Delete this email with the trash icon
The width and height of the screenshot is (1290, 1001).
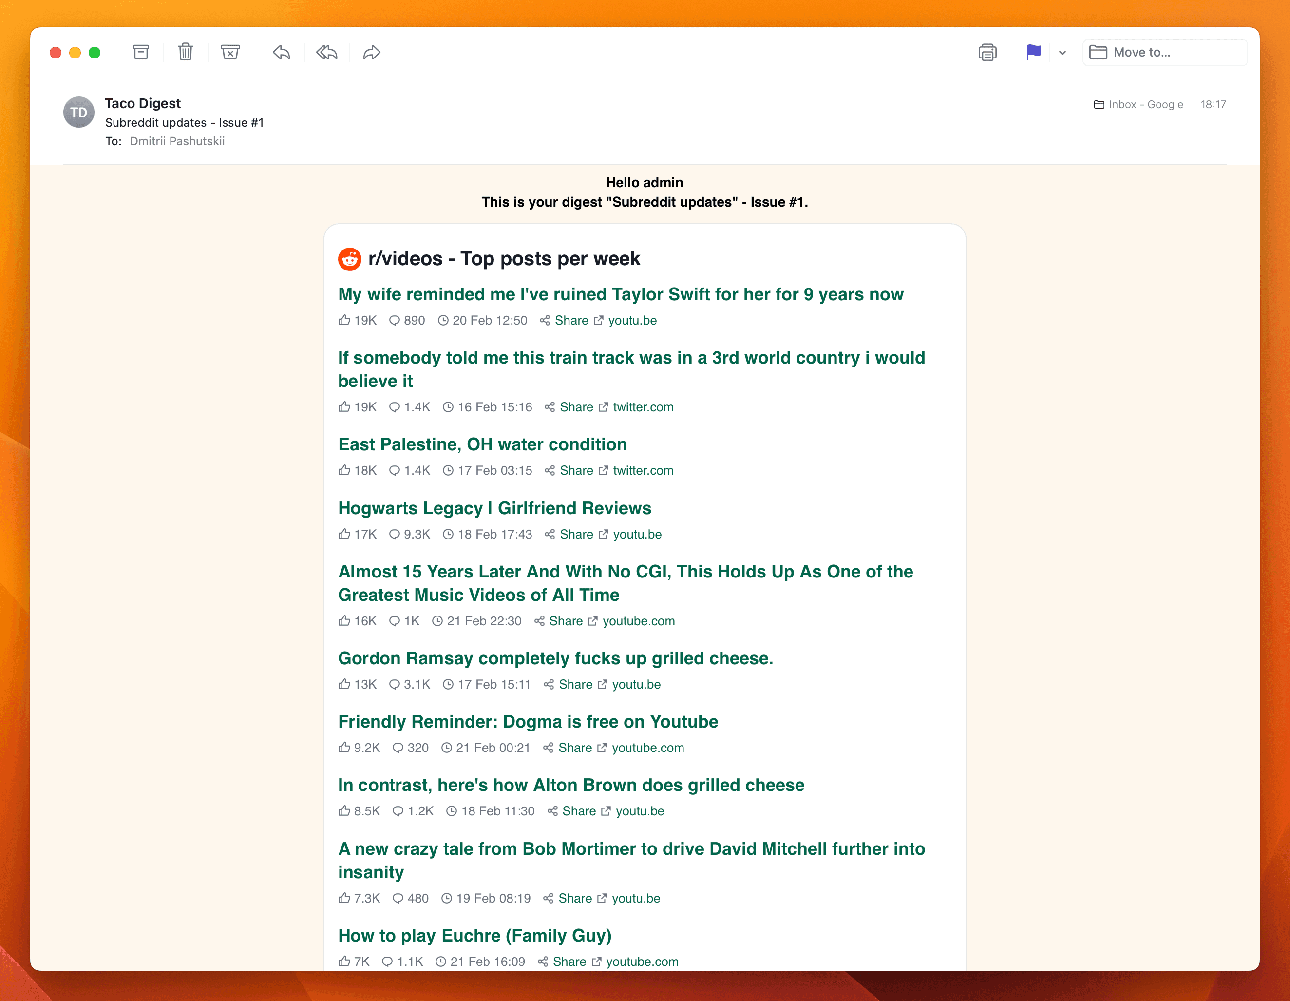186,52
